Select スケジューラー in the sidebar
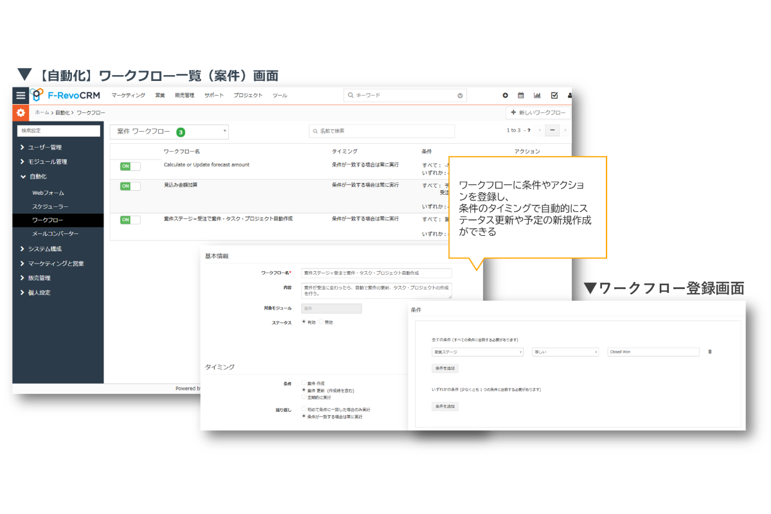The image size is (771, 514). click(x=50, y=206)
